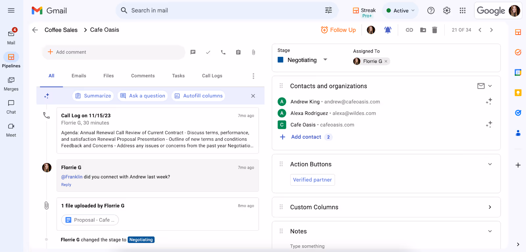
Task: Click the Add contact link
Action: (x=306, y=137)
